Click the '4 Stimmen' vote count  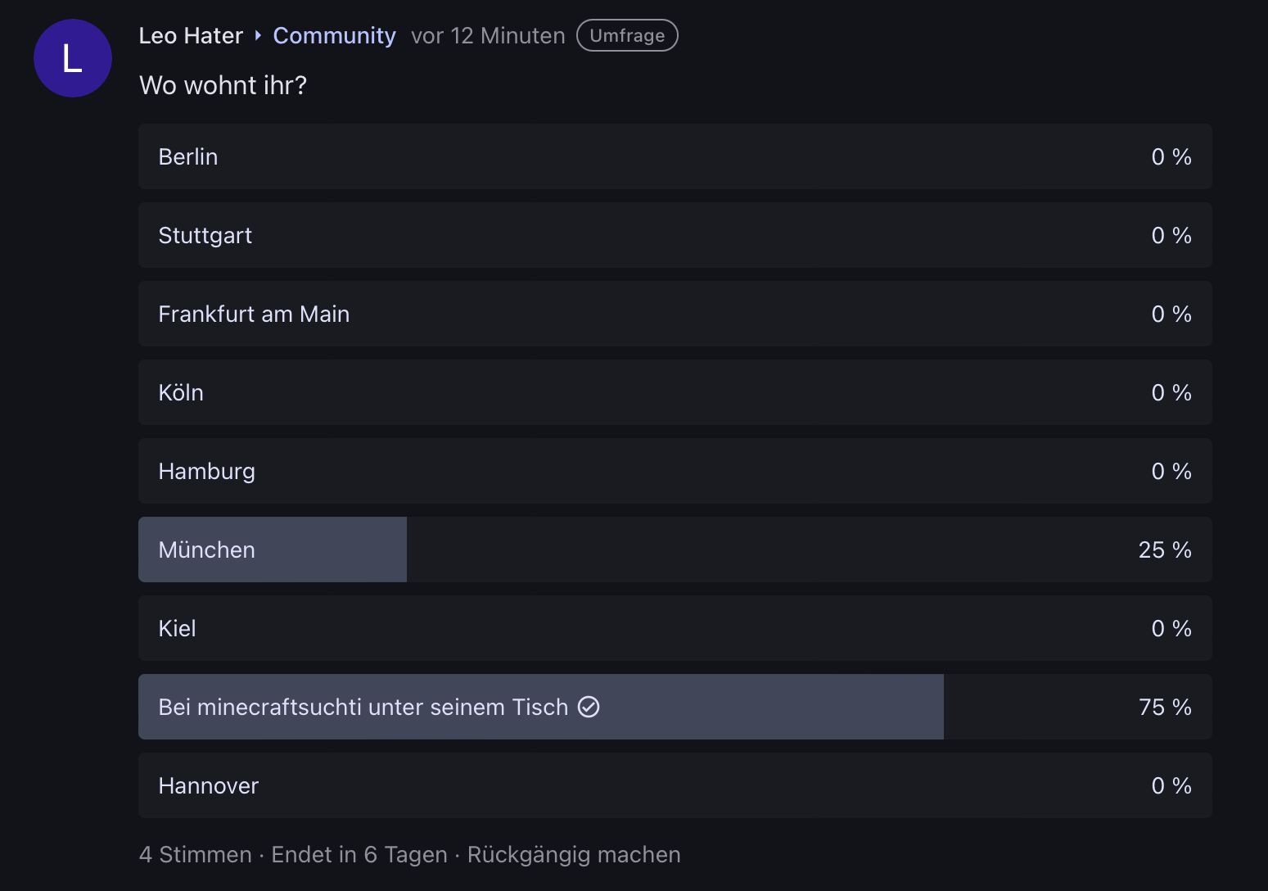[196, 854]
